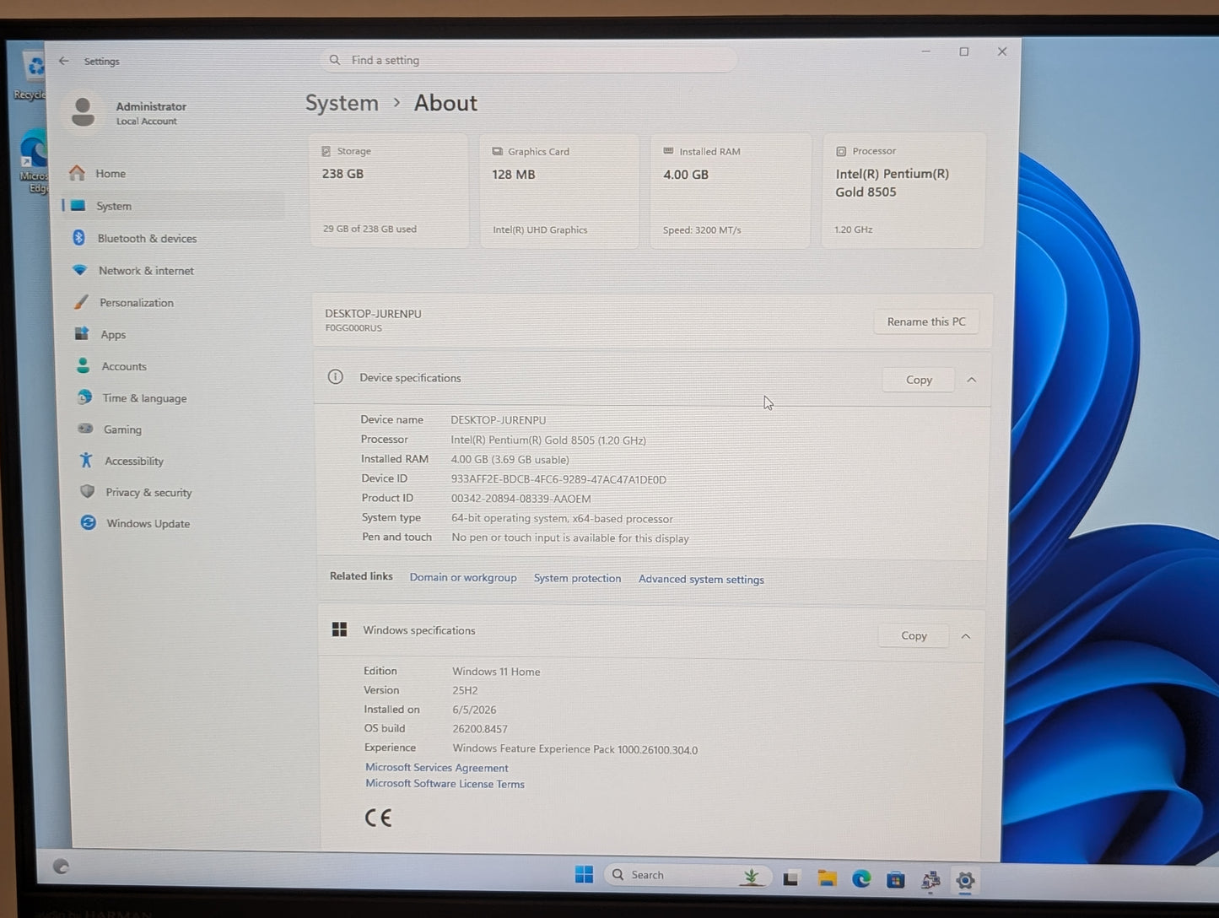The width and height of the screenshot is (1219, 918).
Task: Click the taskbar Search box
Action: pyautogui.click(x=689, y=875)
